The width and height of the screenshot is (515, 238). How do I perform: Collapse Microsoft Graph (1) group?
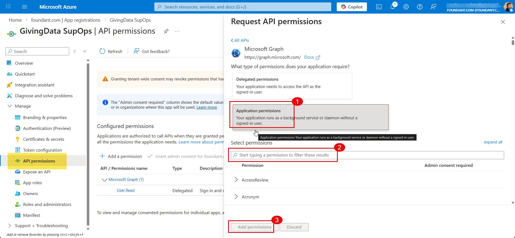tap(104, 180)
